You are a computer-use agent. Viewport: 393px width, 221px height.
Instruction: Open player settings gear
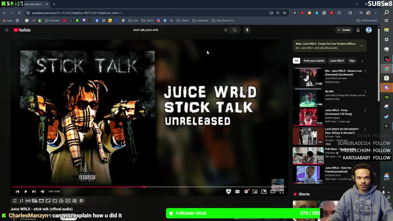coord(246,192)
